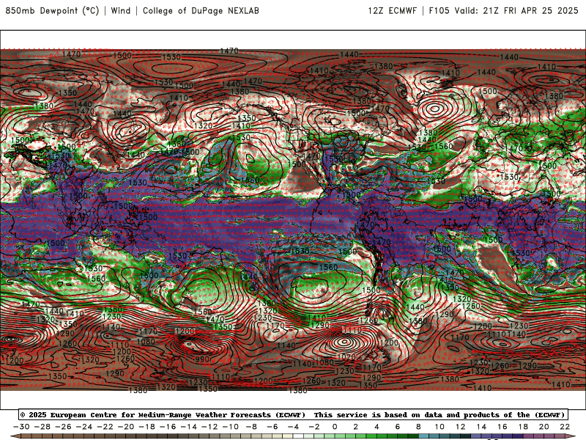
Task: Click the -6 legend value
Action: (x=272, y=427)
